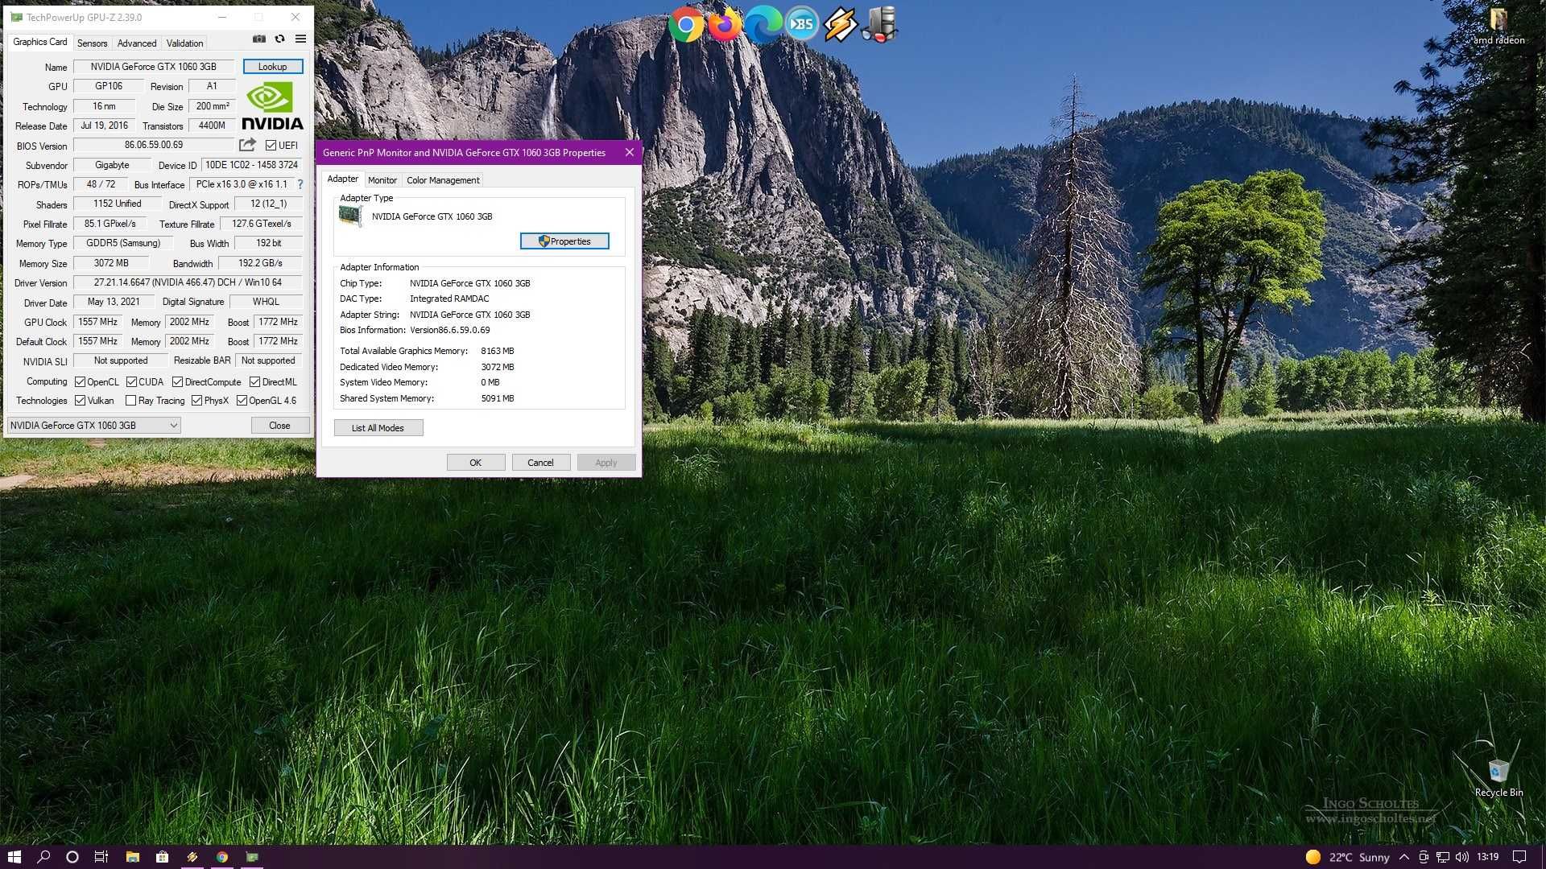
Task: Open taskbar Search magnifier
Action: point(43,857)
